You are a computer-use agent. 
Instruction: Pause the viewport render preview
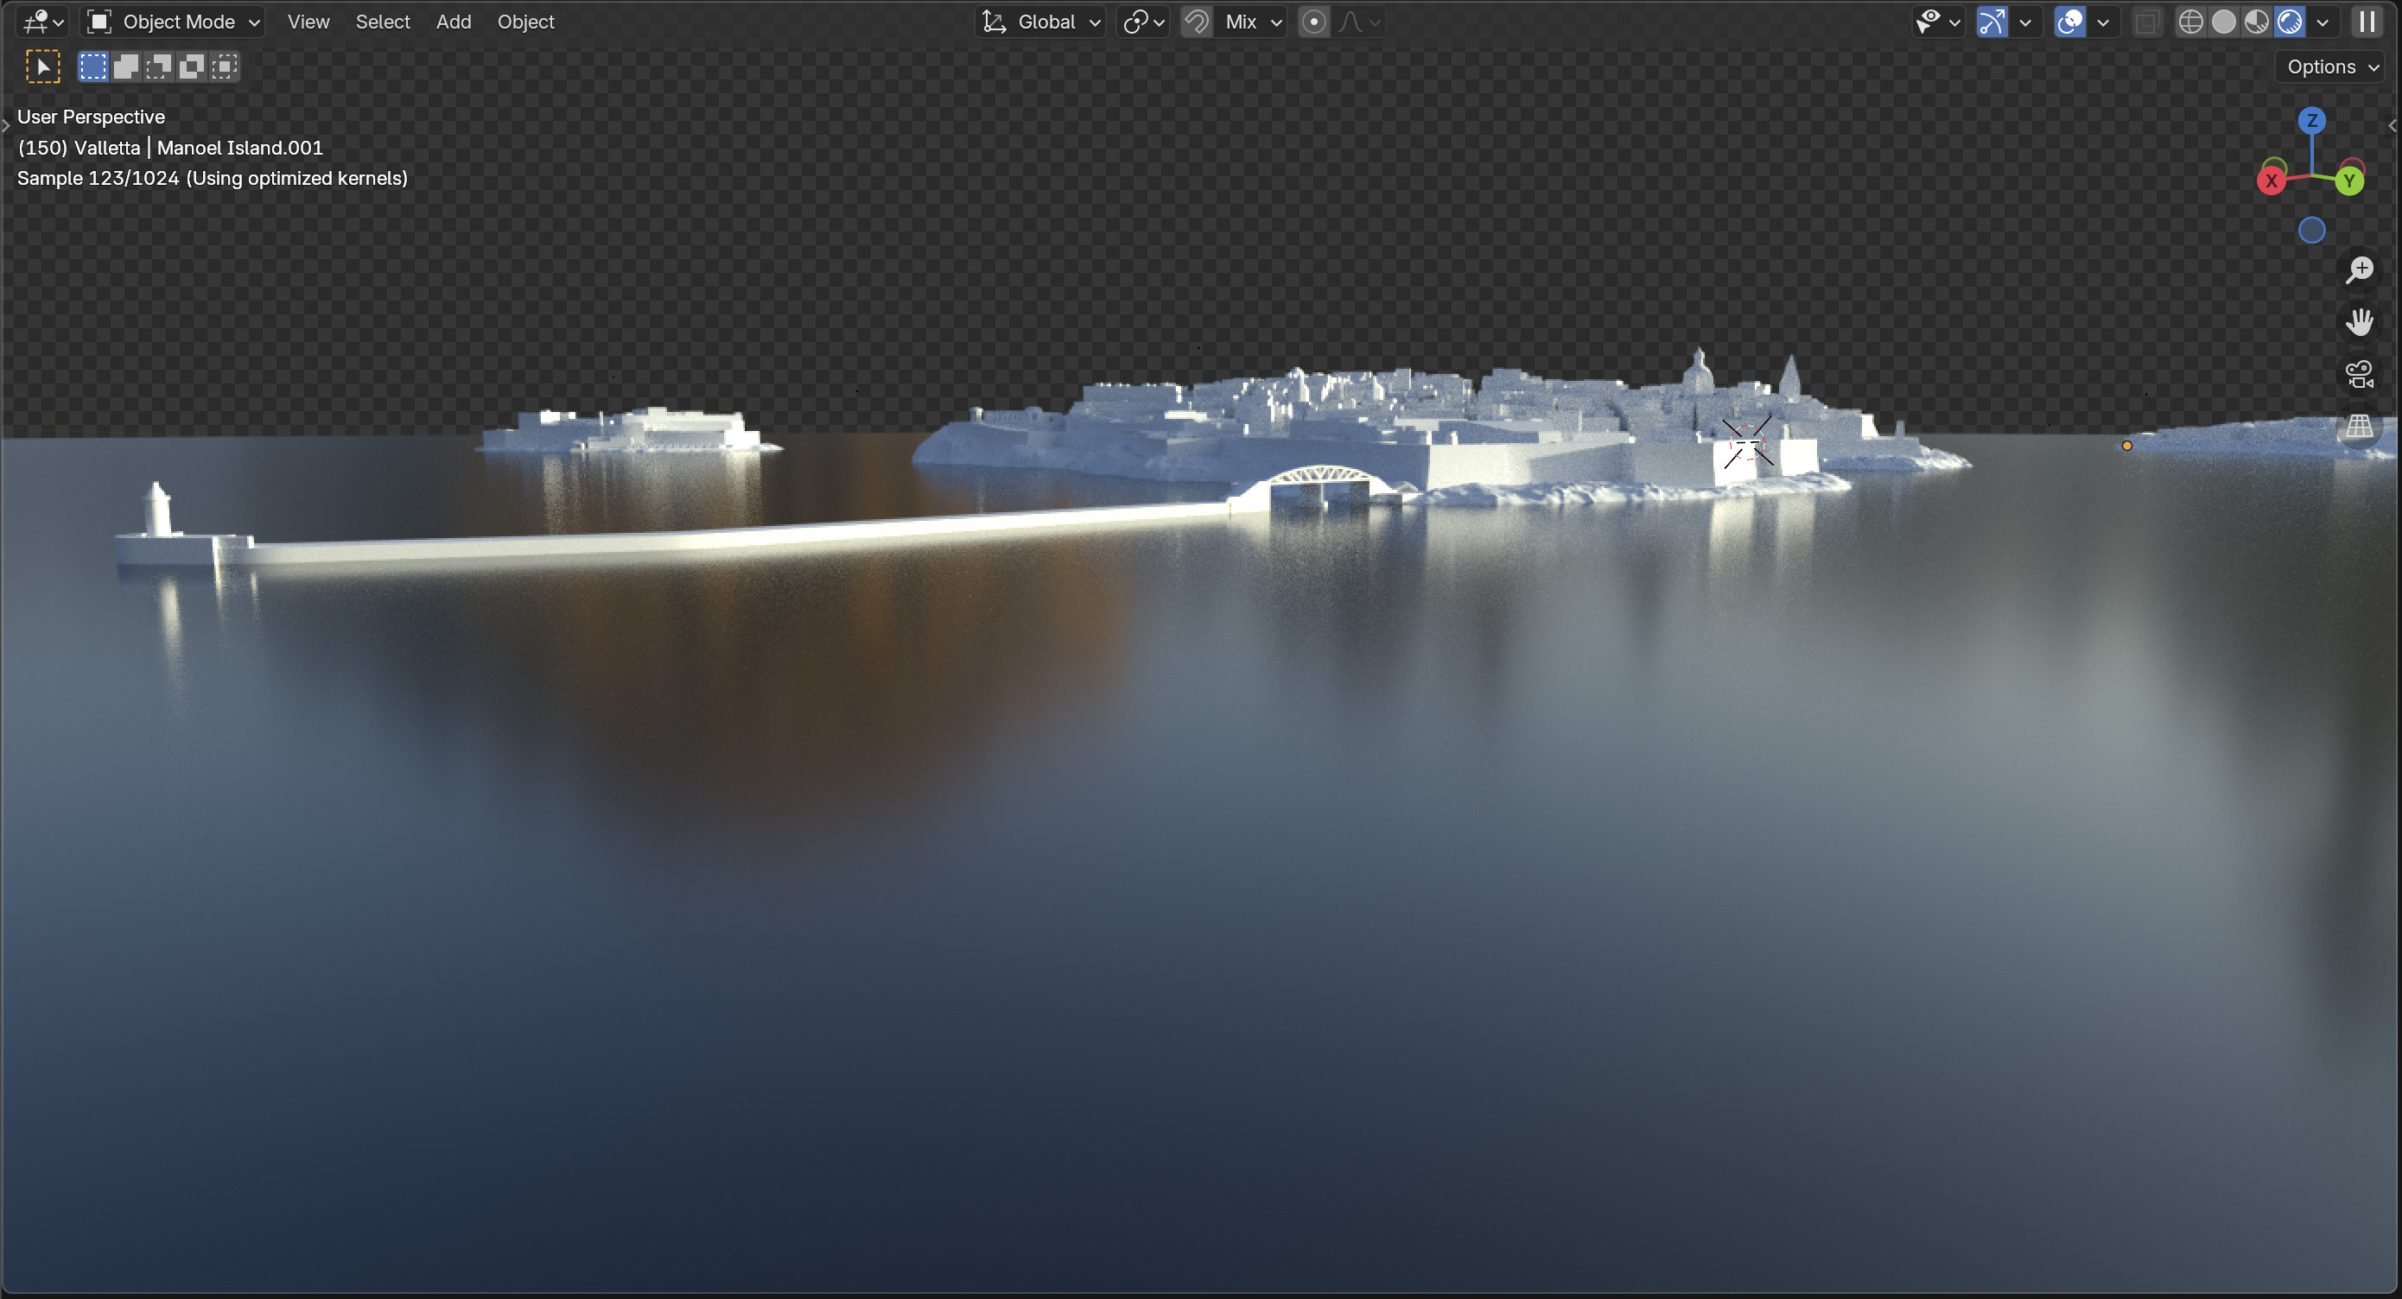pos(2367,22)
